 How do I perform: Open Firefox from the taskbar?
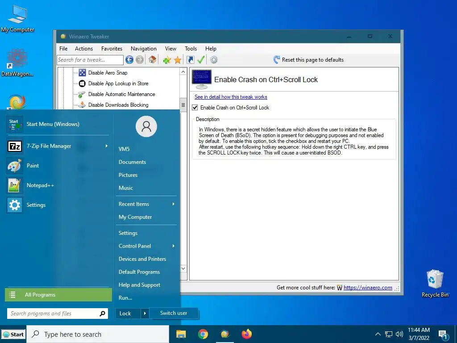[246, 334]
